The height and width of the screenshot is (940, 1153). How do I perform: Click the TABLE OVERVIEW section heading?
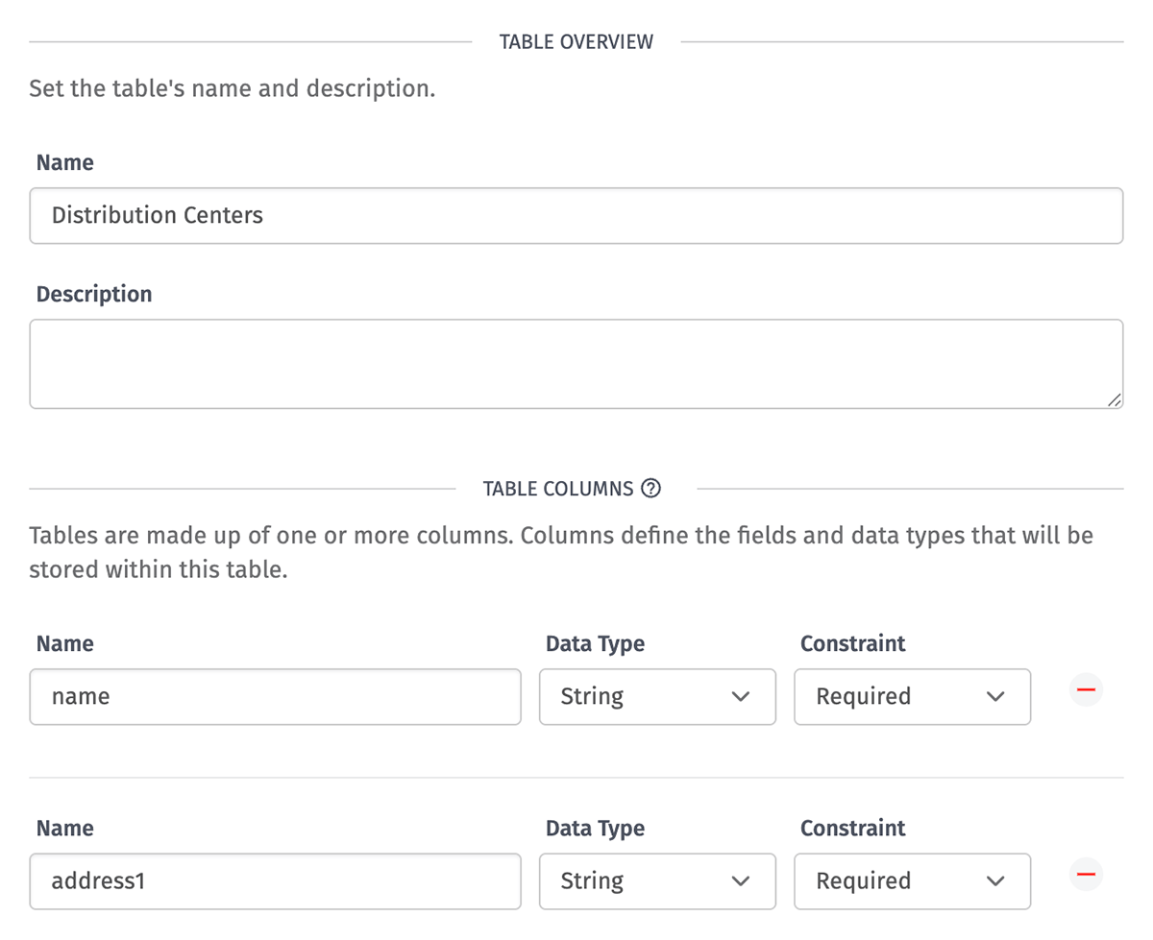[576, 41]
